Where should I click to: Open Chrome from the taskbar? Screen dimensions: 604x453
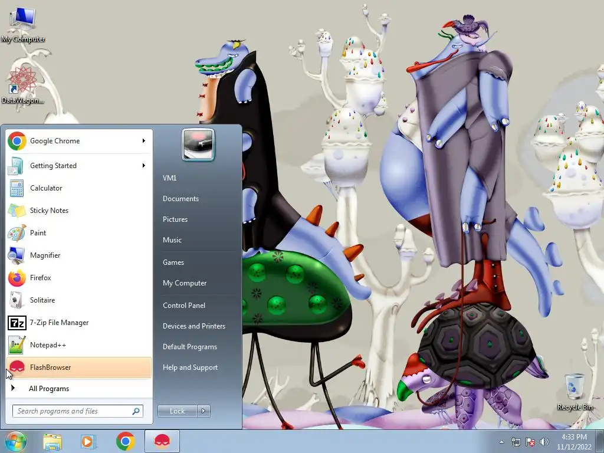point(125,442)
